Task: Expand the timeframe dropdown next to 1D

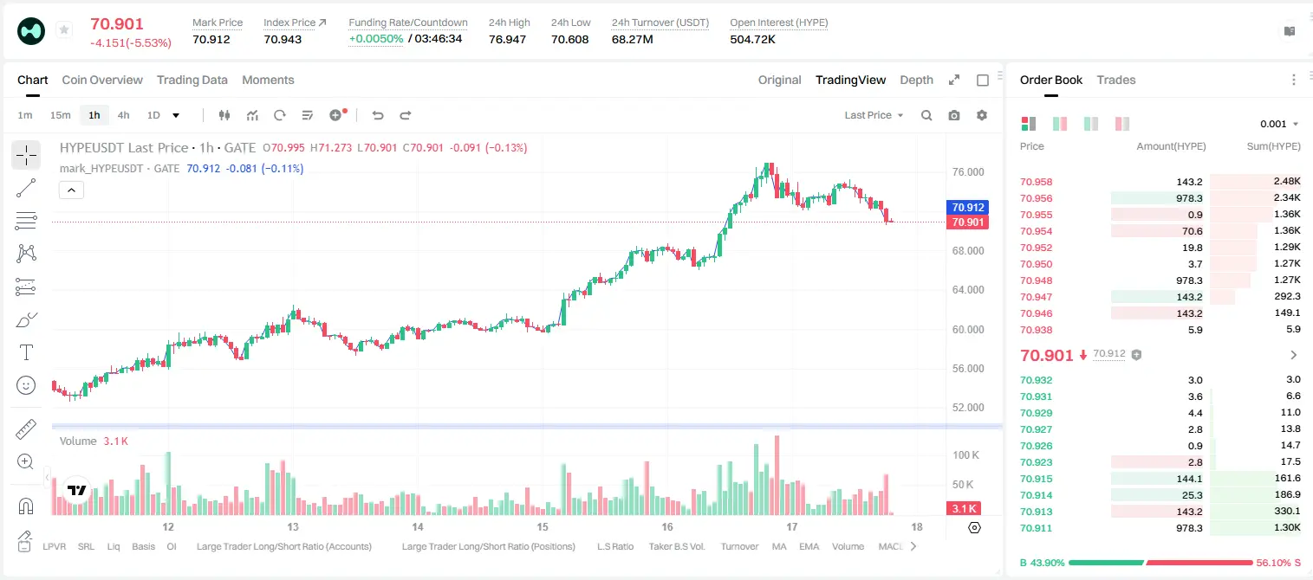Action: coord(176,115)
